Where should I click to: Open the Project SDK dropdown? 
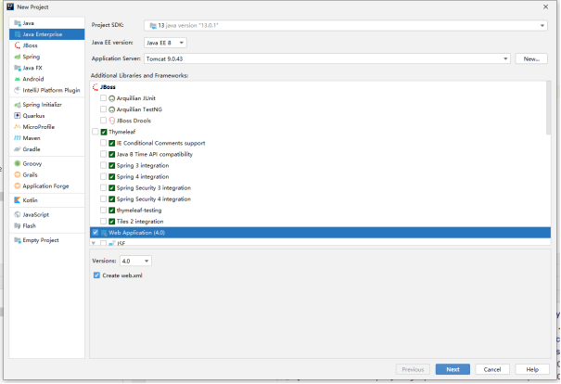point(346,25)
